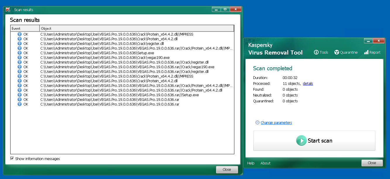
Task: Open About in the Kaspersky tool
Action: pyautogui.click(x=265, y=163)
